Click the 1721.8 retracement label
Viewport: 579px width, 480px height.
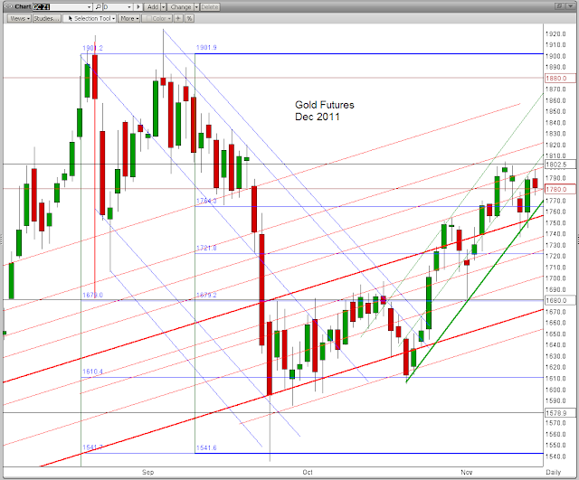pos(206,248)
